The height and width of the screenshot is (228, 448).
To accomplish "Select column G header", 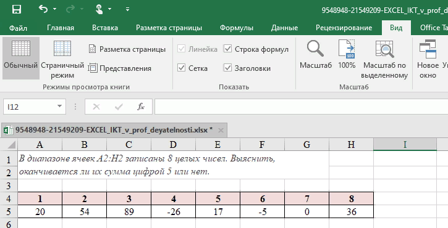I will click(x=307, y=145).
